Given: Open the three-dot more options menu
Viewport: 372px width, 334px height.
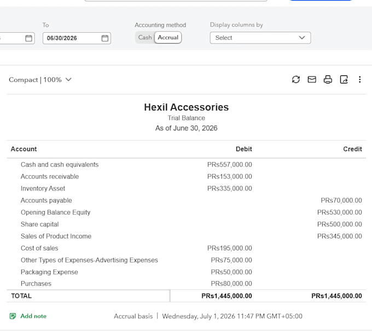Looking at the screenshot, I should tap(359, 80).
